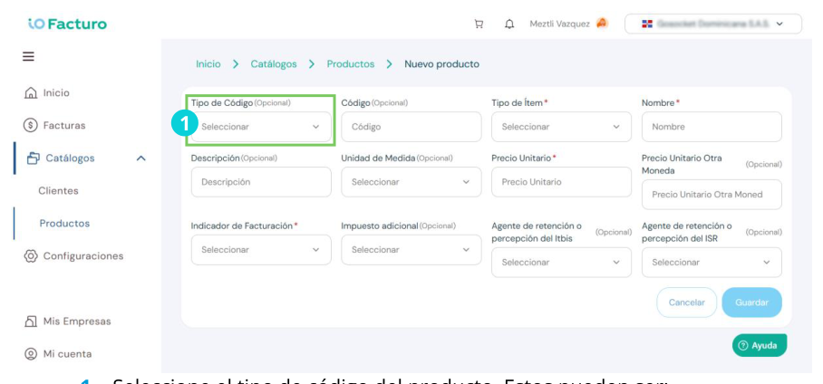Toggle the hamburger menu icon
This screenshot has height=384, width=823.
tap(28, 56)
